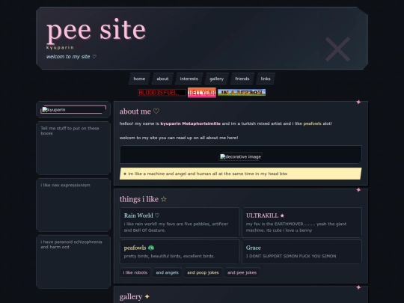Screen dimensions: 404x303
Task: Open the home nav tab
Action: pyautogui.click(x=139, y=79)
